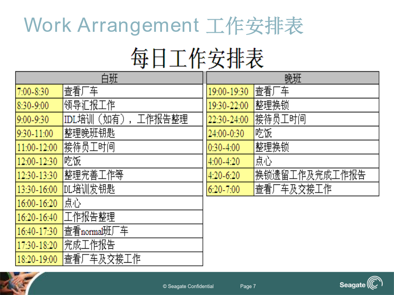
Task: Select the "16:00-16:20" time cell
Action: (x=39, y=203)
